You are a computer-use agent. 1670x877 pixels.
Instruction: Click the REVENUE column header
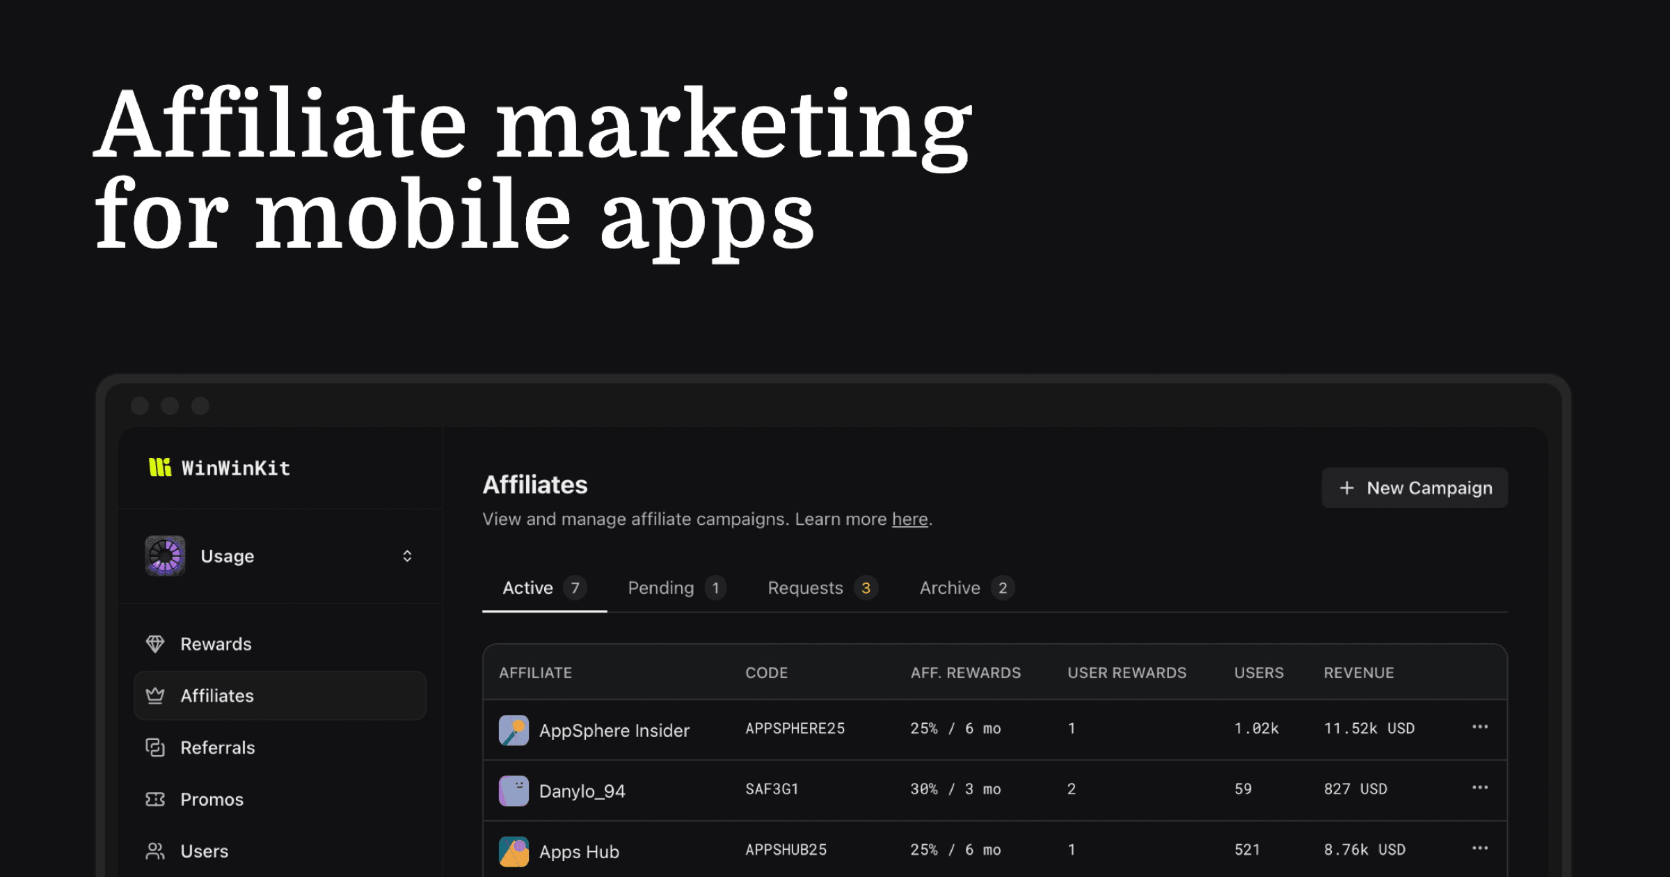click(x=1358, y=672)
